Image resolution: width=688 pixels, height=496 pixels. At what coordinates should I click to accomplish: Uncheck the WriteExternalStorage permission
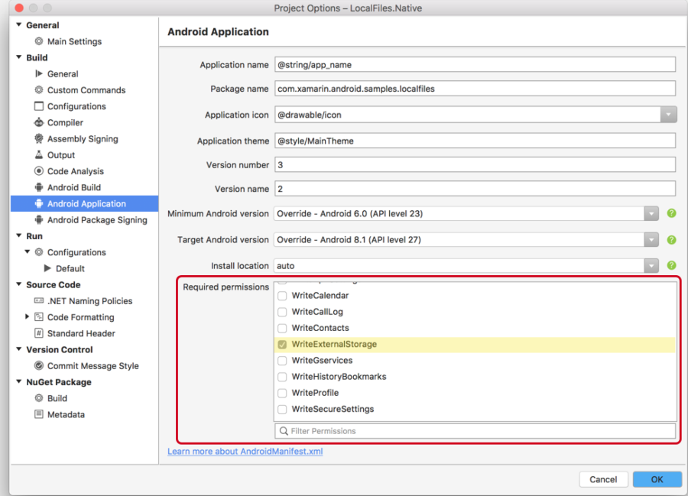282,344
